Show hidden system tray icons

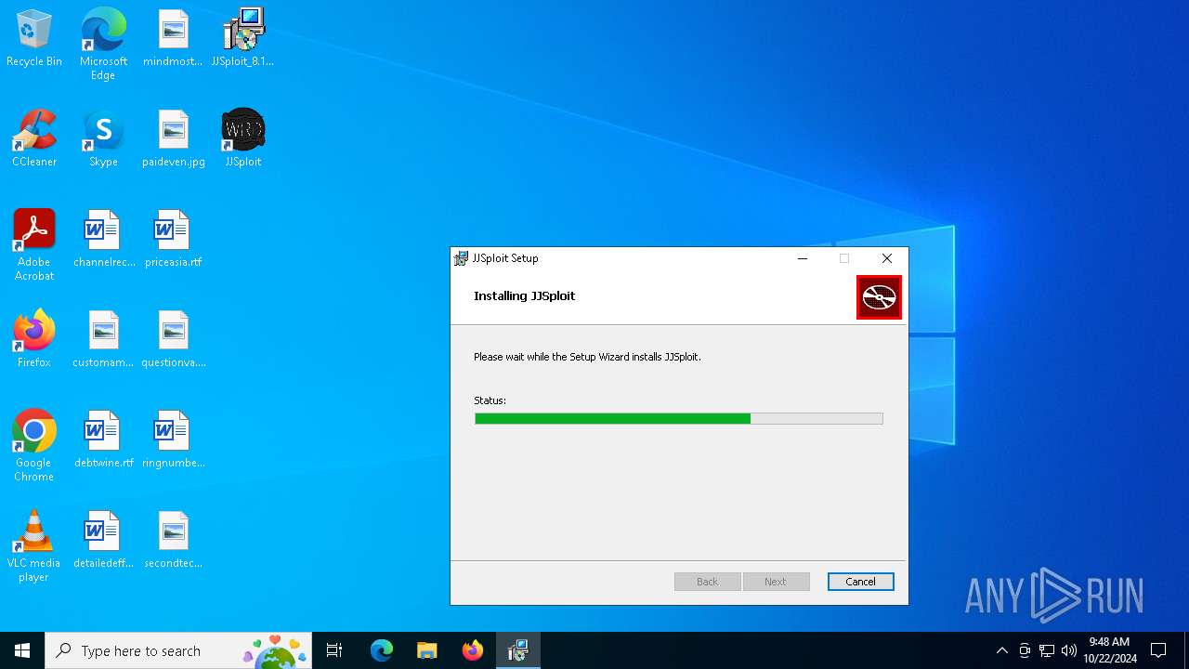(1001, 650)
